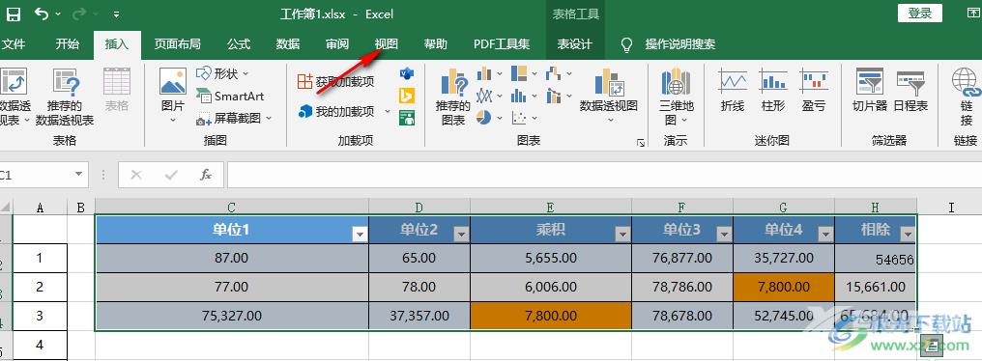
Task: Insert a column or bar chart
Action: 484,74
